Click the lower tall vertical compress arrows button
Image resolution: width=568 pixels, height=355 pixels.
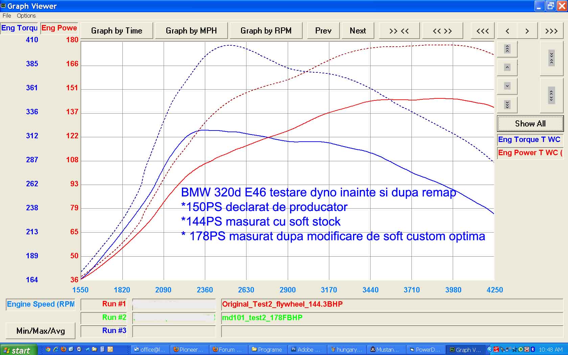[x=551, y=95]
